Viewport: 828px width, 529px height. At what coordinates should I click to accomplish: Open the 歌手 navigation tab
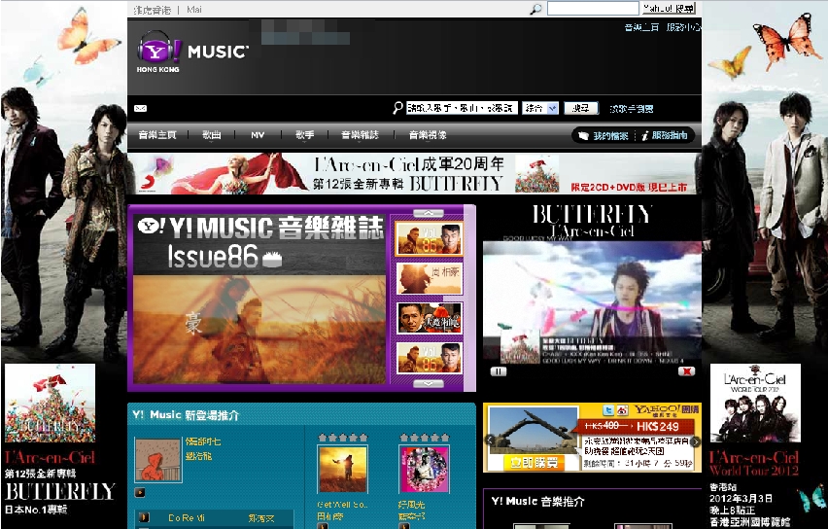tap(305, 135)
